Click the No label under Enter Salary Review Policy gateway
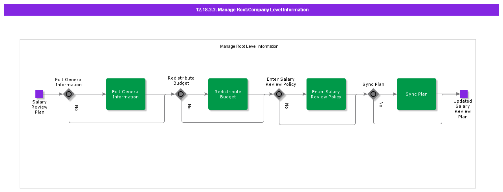The width and height of the screenshot is (503, 192). click(286, 106)
